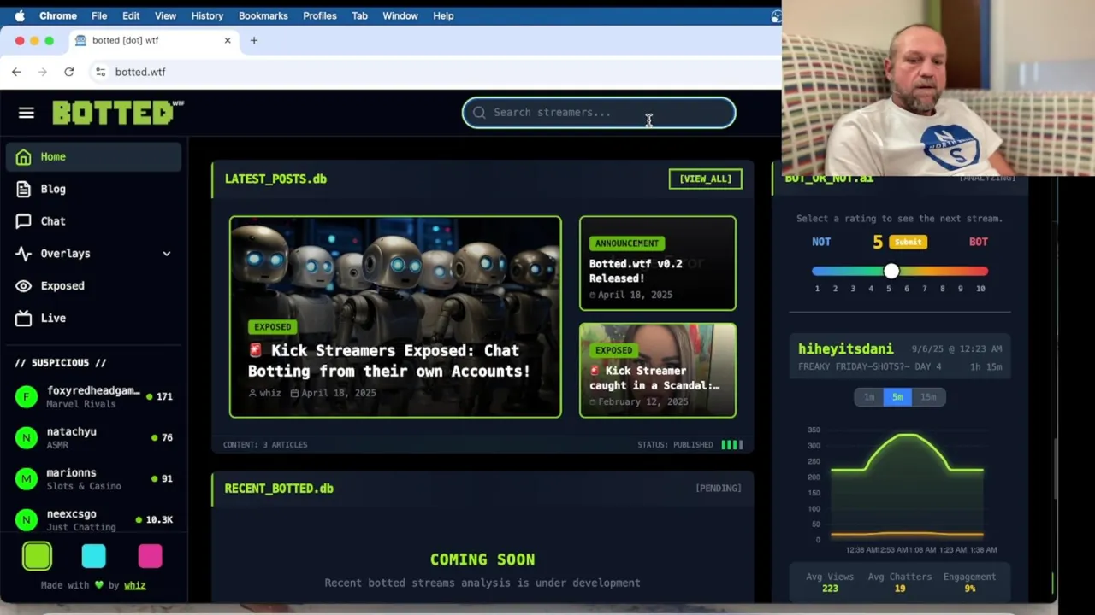This screenshot has height=615, width=1095.
Task: Click the Engagement value 9%
Action: click(x=969, y=589)
